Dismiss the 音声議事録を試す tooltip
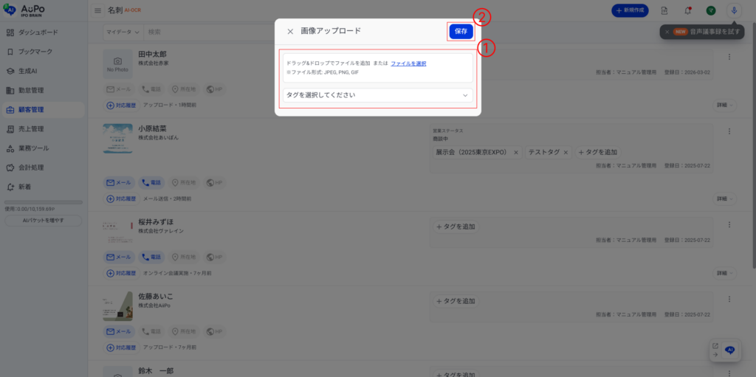The width and height of the screenshot is (756, 377). pos(667,32)
